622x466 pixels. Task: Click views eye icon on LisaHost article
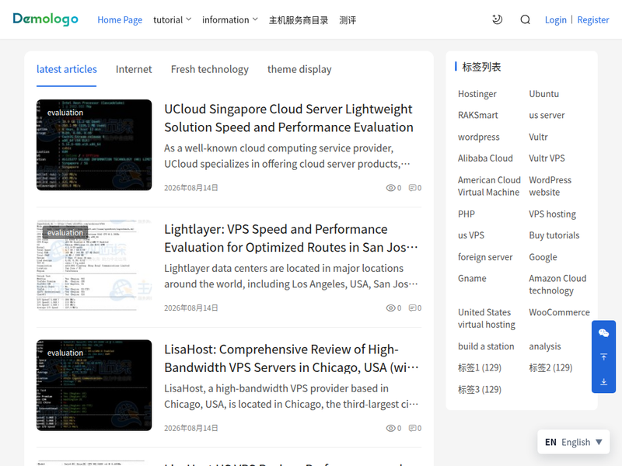click(x=391, y=428)
